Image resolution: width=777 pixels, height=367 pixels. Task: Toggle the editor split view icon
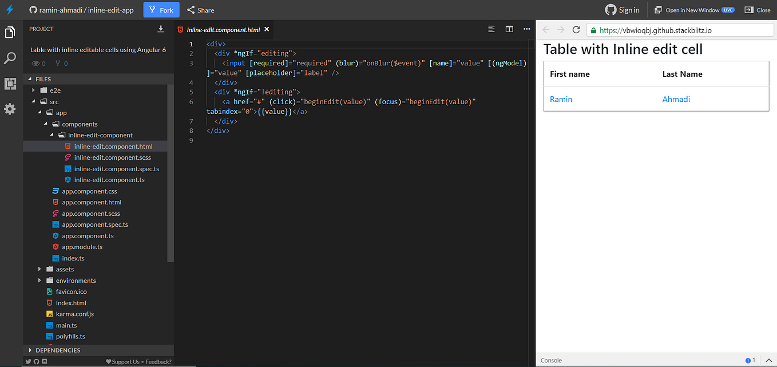click(509, 29)
